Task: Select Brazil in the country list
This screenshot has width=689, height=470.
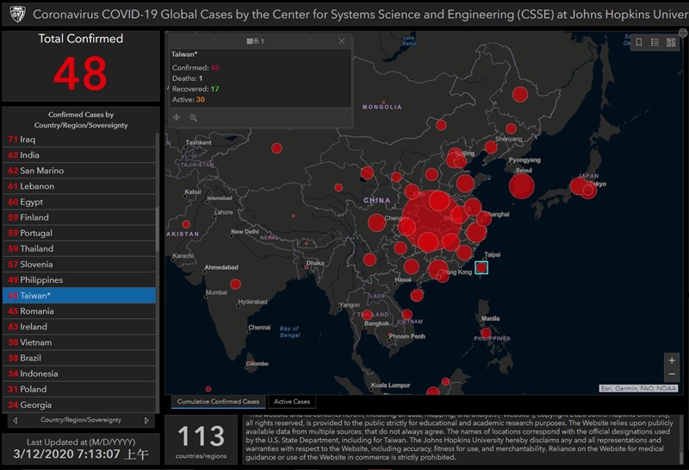Action: pos(79,358)
